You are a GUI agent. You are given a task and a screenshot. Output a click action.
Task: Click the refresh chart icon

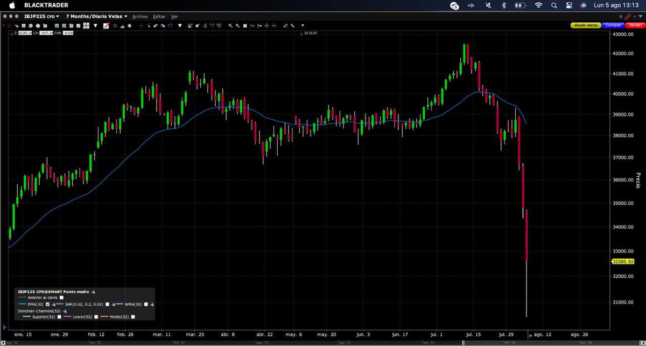[x=285, y=25]
